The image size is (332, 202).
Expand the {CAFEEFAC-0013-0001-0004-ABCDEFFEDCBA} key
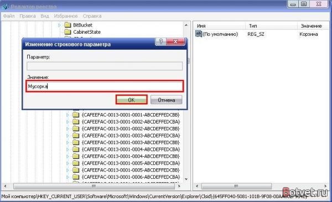tap(68, 150)
